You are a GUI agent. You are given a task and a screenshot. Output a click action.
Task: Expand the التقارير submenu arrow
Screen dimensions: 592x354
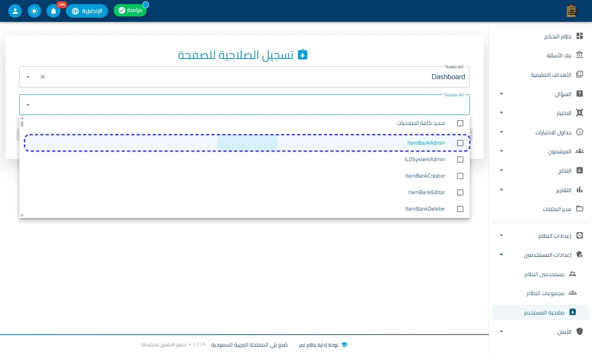click(x=501, y=190)
